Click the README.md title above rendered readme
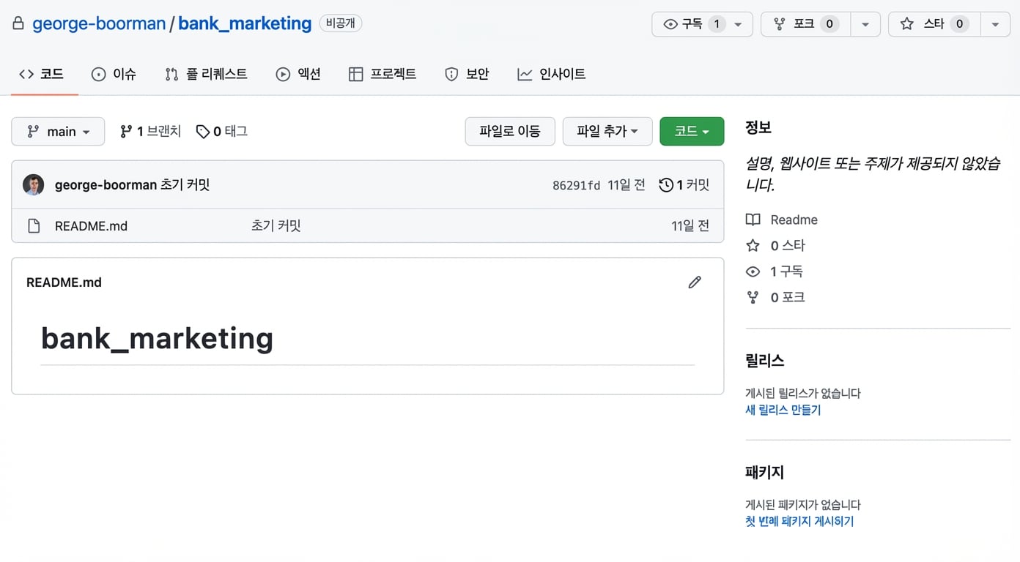The width and height of the screenshot is (1020, 562). [64, 282]
